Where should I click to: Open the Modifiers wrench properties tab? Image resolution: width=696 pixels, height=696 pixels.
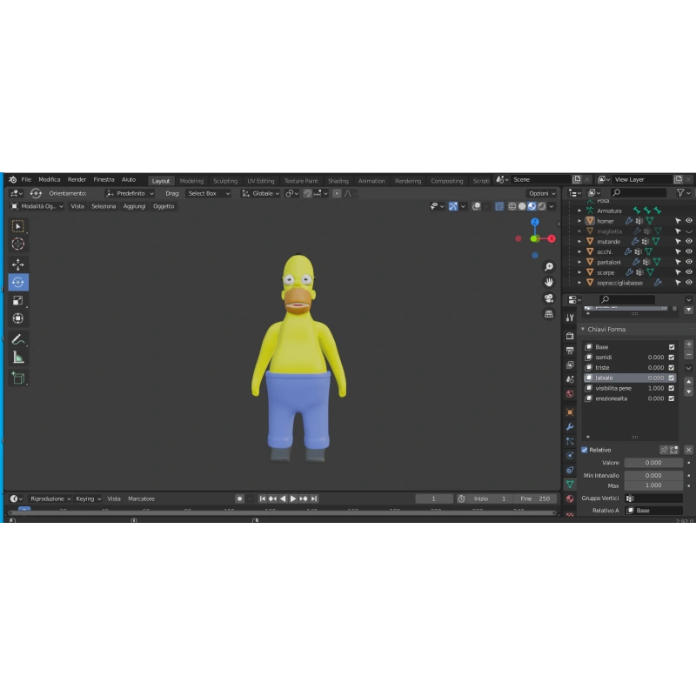570,426
